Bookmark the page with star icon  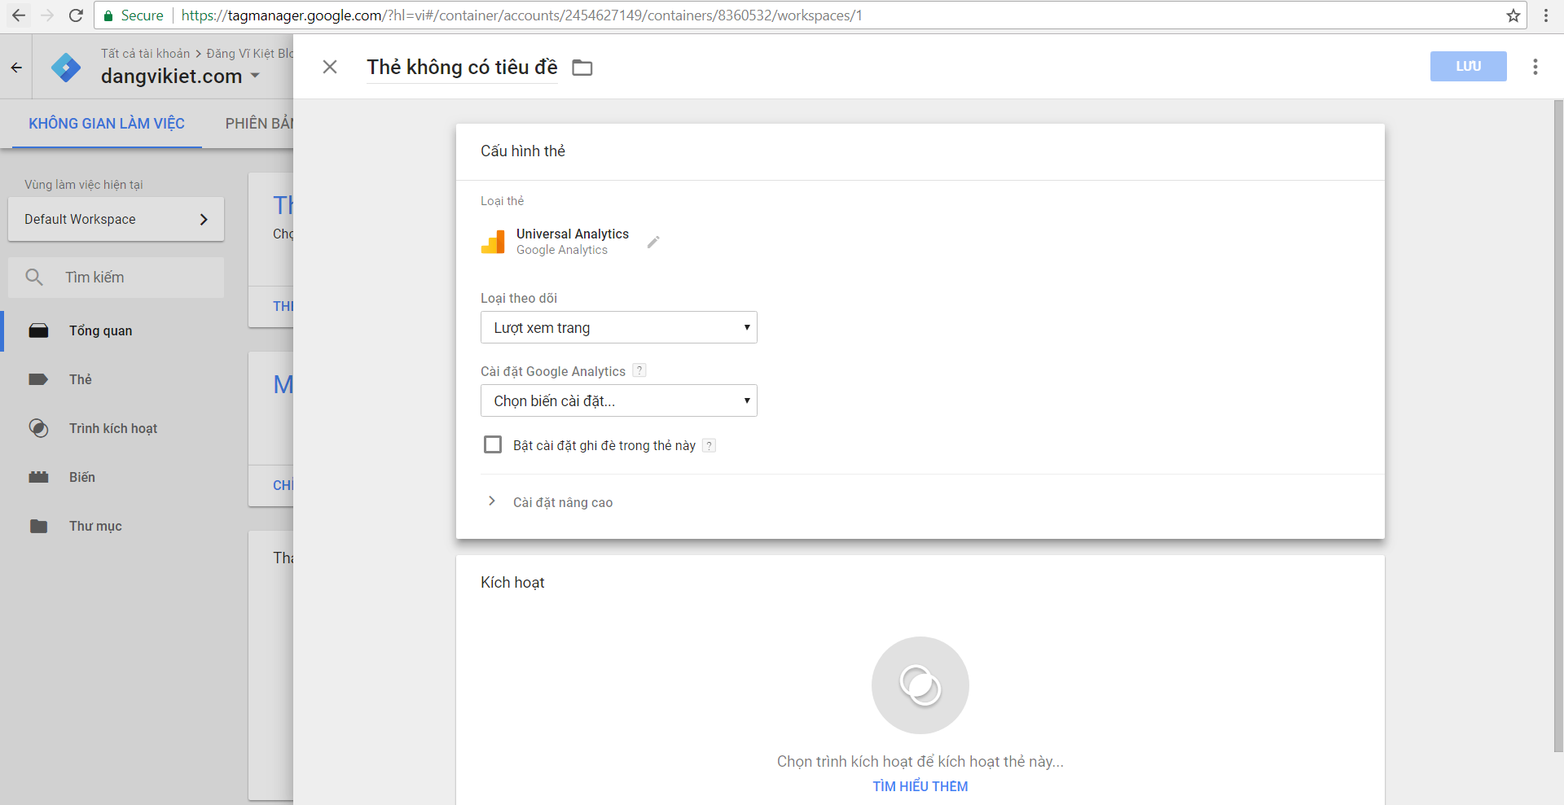click(x=1513, y=15)
